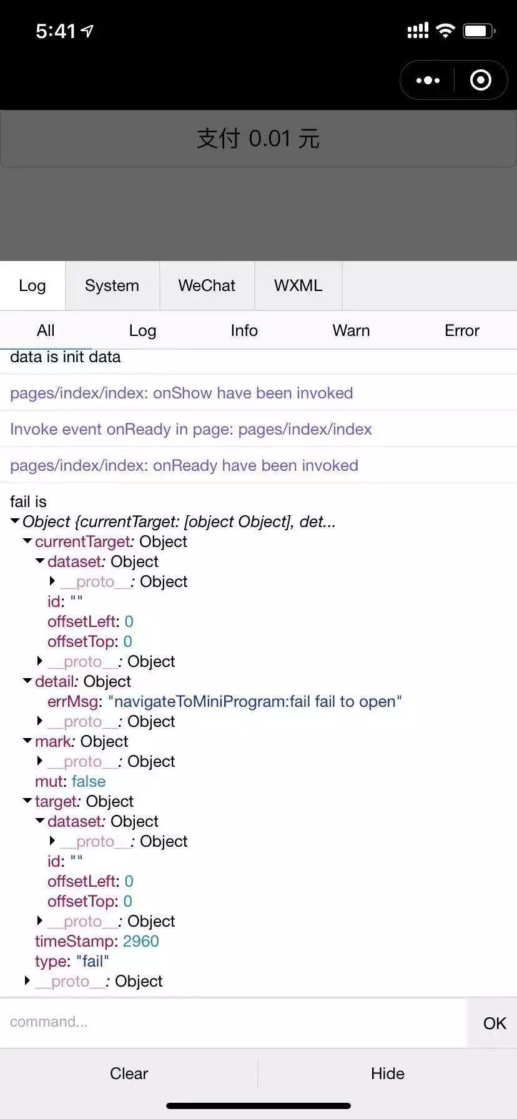517x1119 pixels.
Task: Filter logs by Error level
Action: (461, 330)
